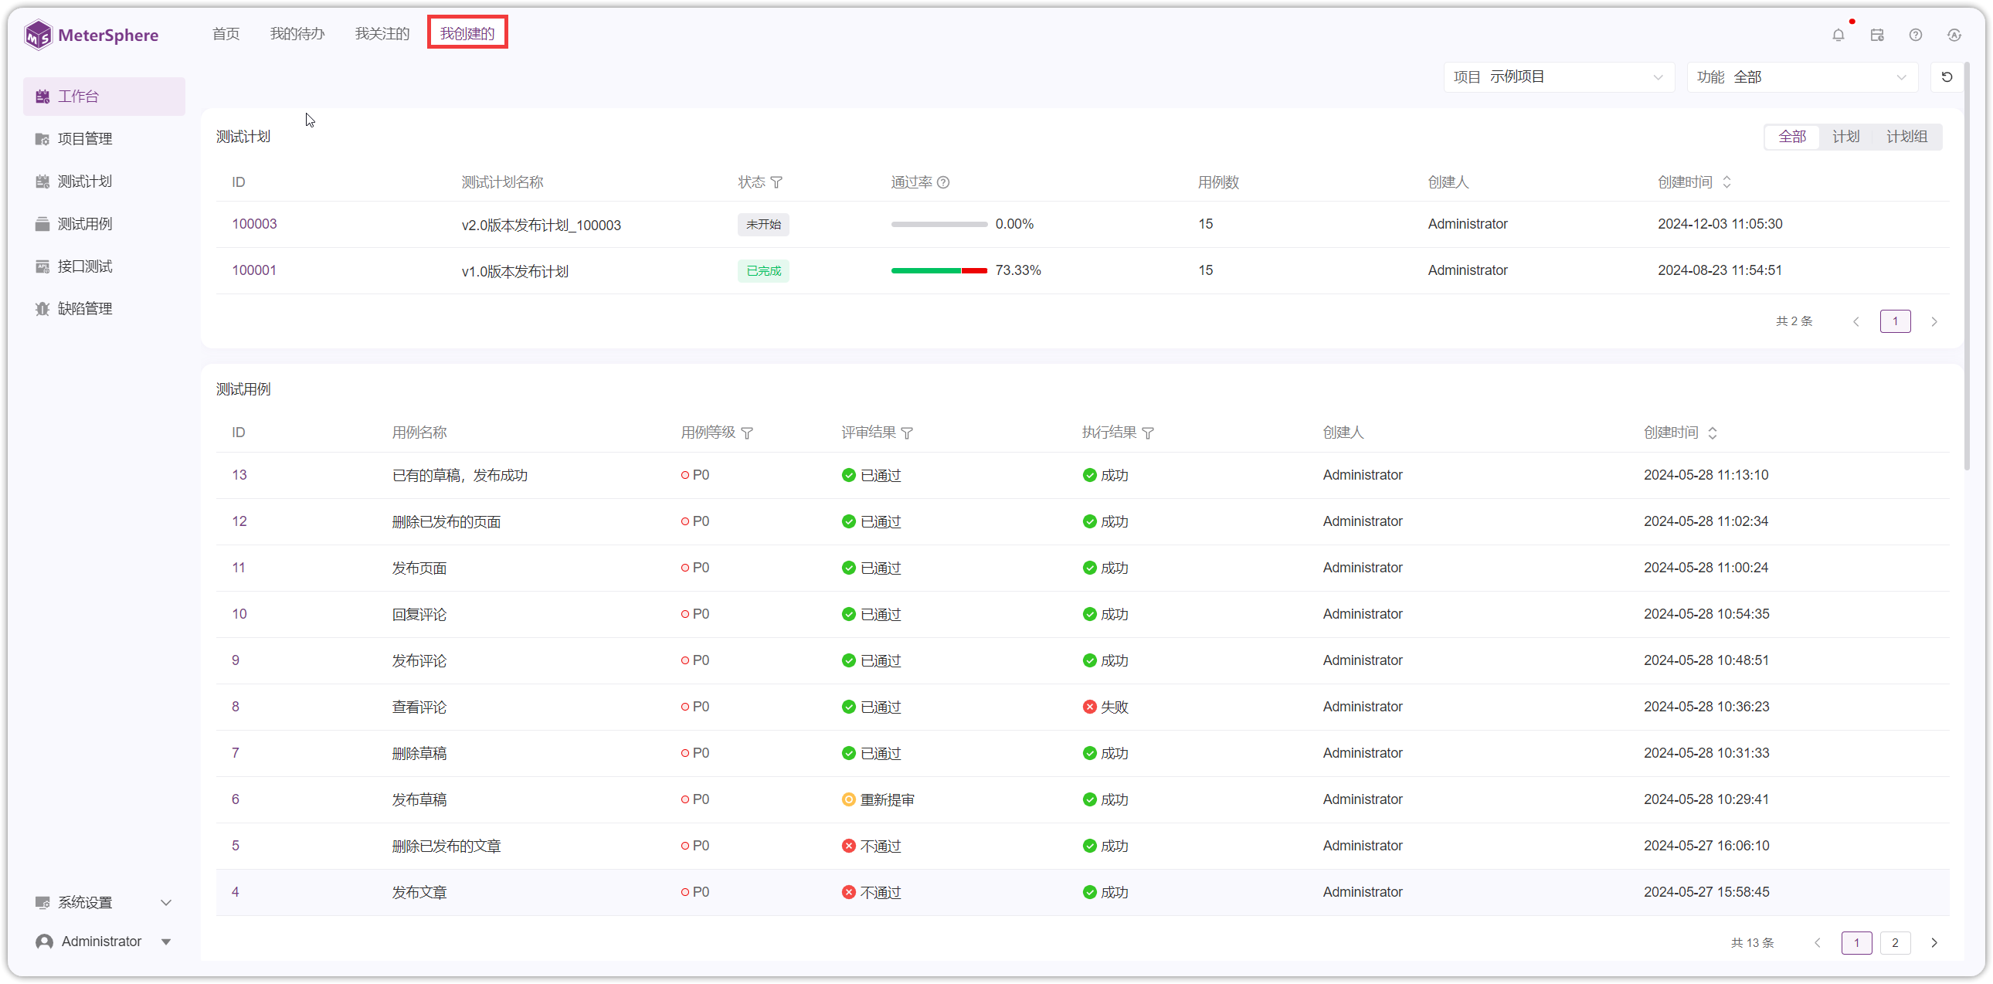Open test plan ID 100001
This screenshot has height=984, width=1993.
point(254,271)
